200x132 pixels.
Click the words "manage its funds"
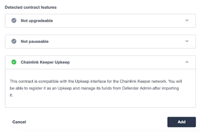(96, 88)
